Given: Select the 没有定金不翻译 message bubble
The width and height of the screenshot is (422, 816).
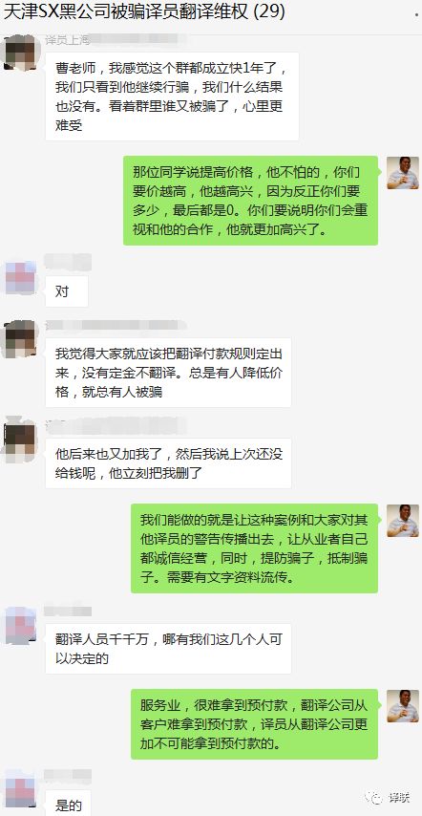Looking at the screenshot, I should (x=168, y=373).
